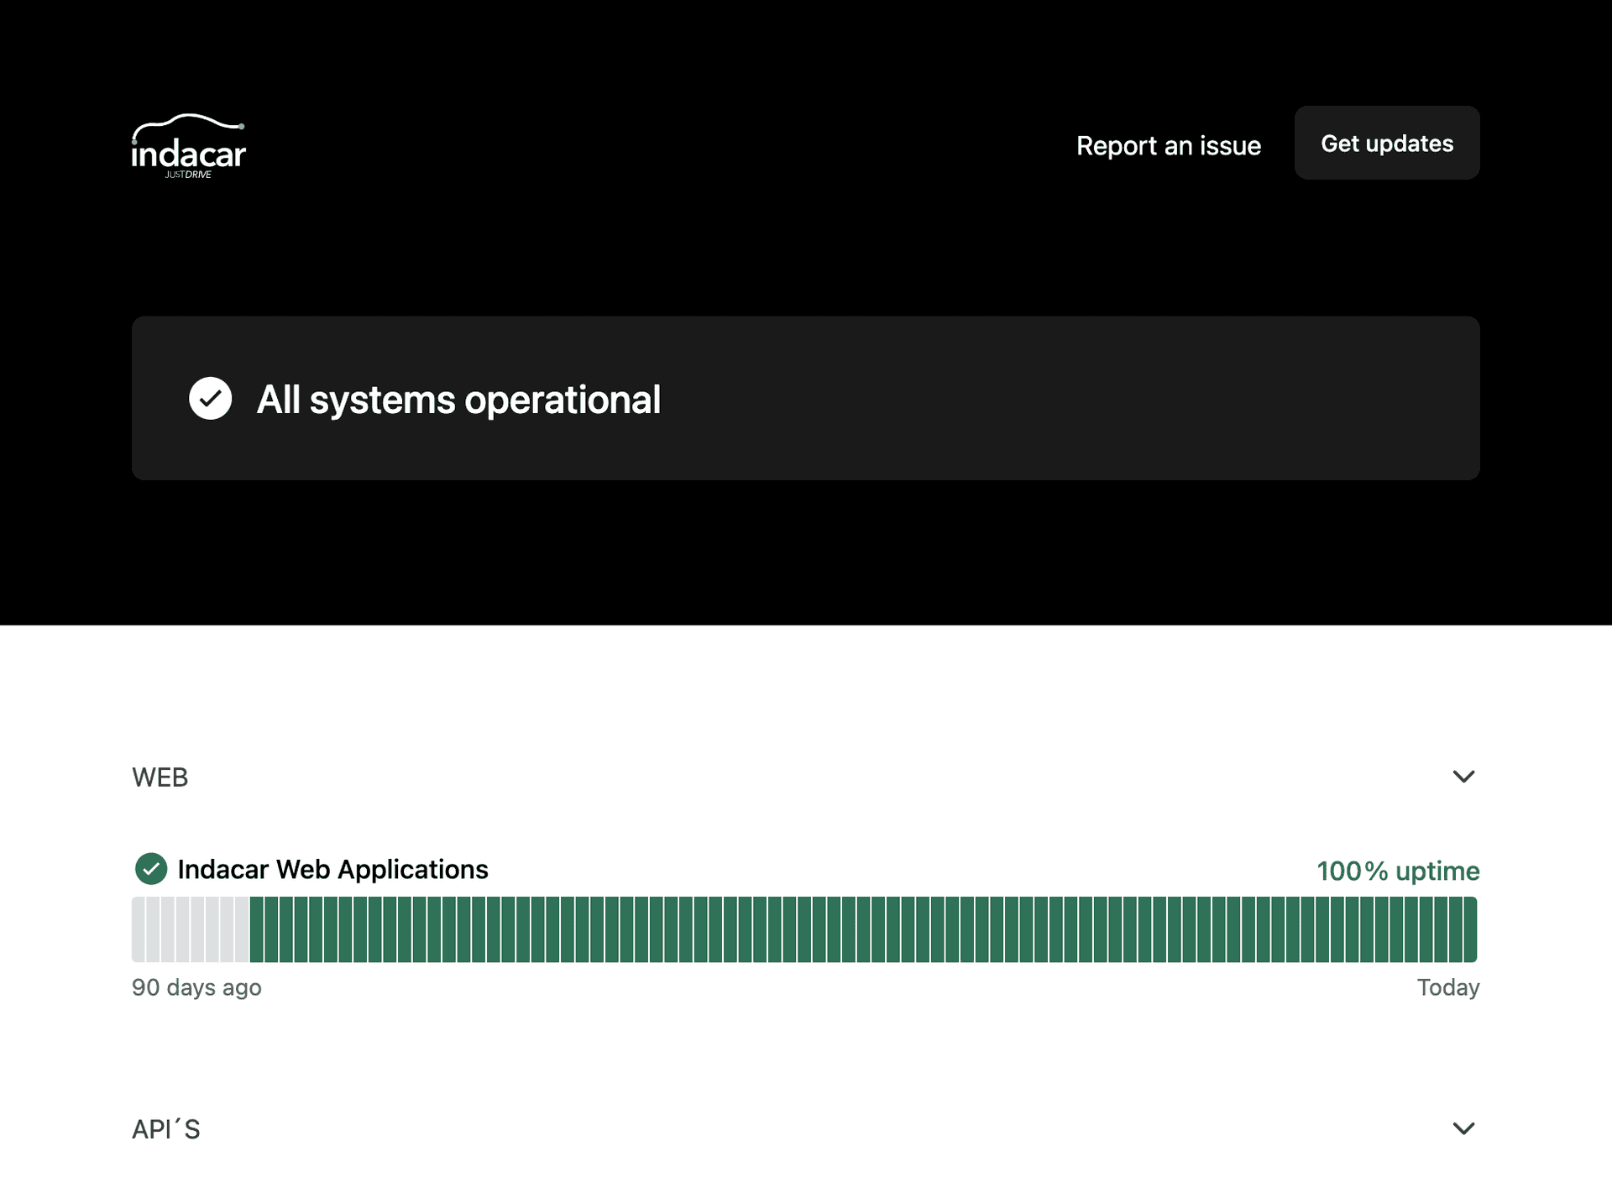Click the first green uptime bar after gray bars

click(256, 929)
